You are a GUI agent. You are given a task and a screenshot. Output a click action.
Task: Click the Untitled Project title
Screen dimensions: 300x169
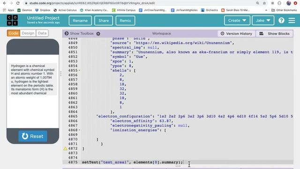[43, 18]
